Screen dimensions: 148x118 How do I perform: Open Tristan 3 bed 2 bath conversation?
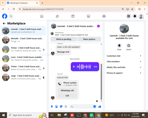pos(23,68)
